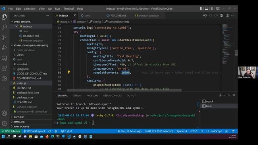Click errors and warnings count in status bar

coord(67,131)
